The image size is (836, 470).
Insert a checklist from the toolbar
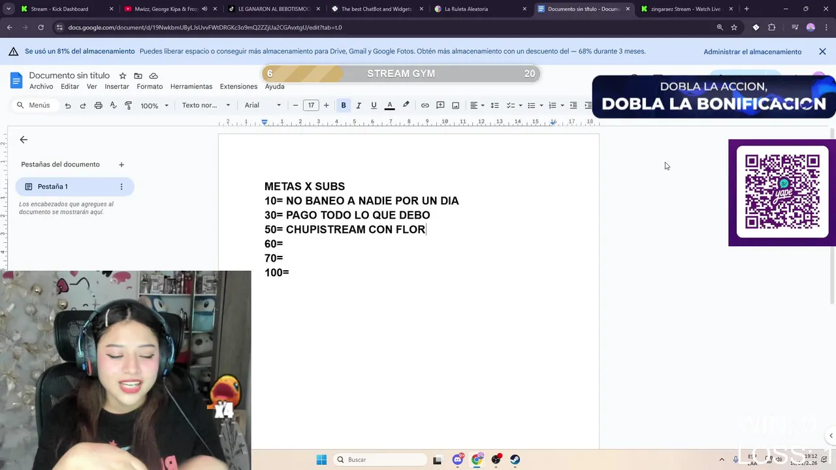pyautogui.click(x=511, y=105)
